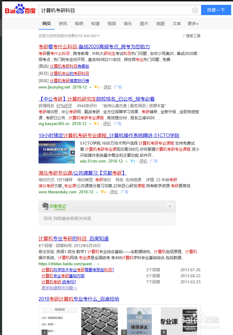Viewport: 233px width, 335px height.
Task: Open thumbnail 2 keyboard image
Action: [99, 321]
